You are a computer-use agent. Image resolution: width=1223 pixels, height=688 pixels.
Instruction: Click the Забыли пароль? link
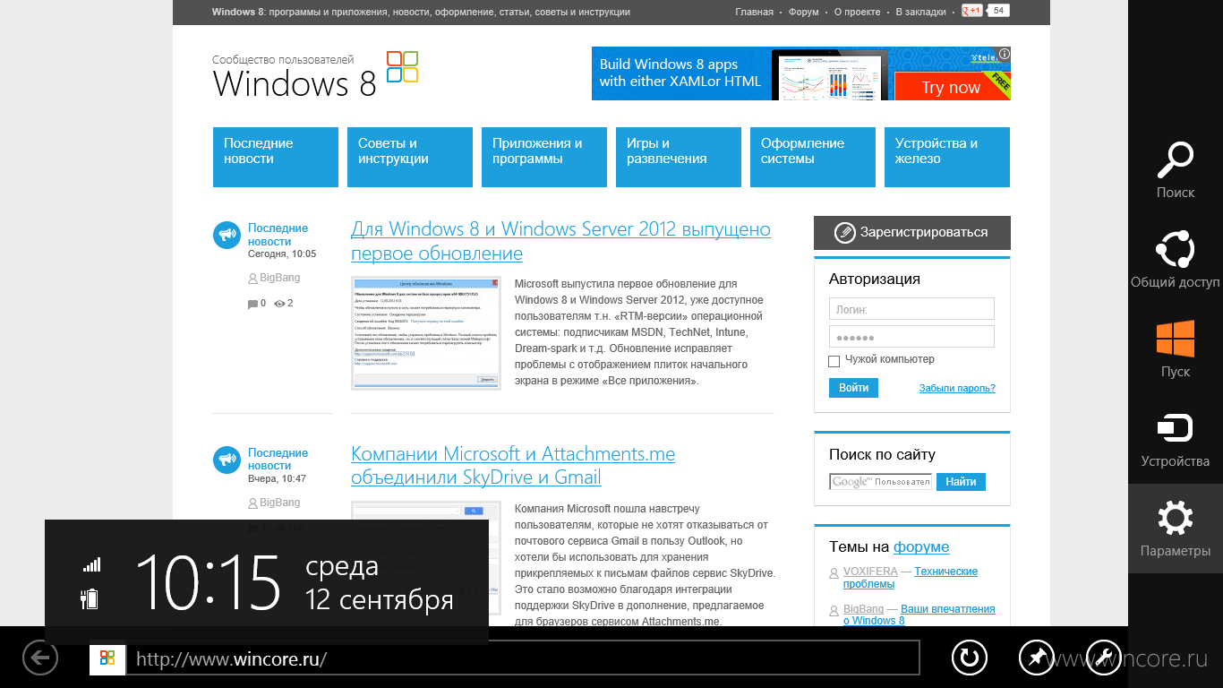957,388
